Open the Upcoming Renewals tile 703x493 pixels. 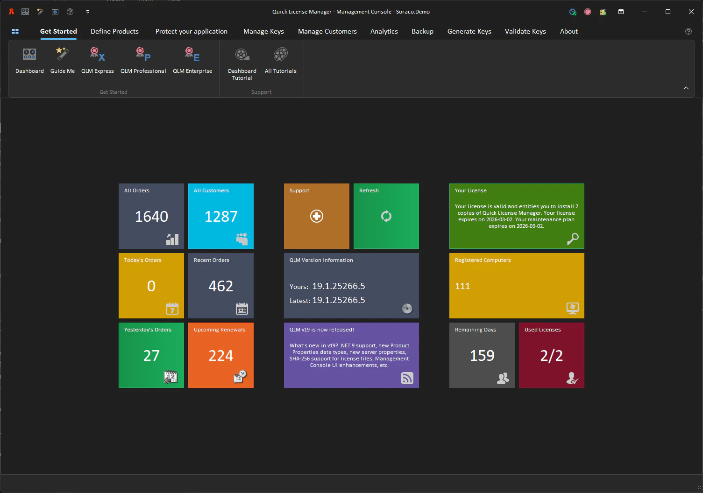tap(220, 355)
